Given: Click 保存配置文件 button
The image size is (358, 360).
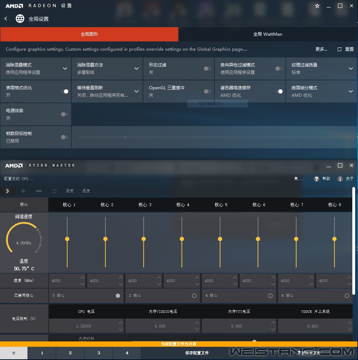Looking at the screenshot, I should coord(197,353).
